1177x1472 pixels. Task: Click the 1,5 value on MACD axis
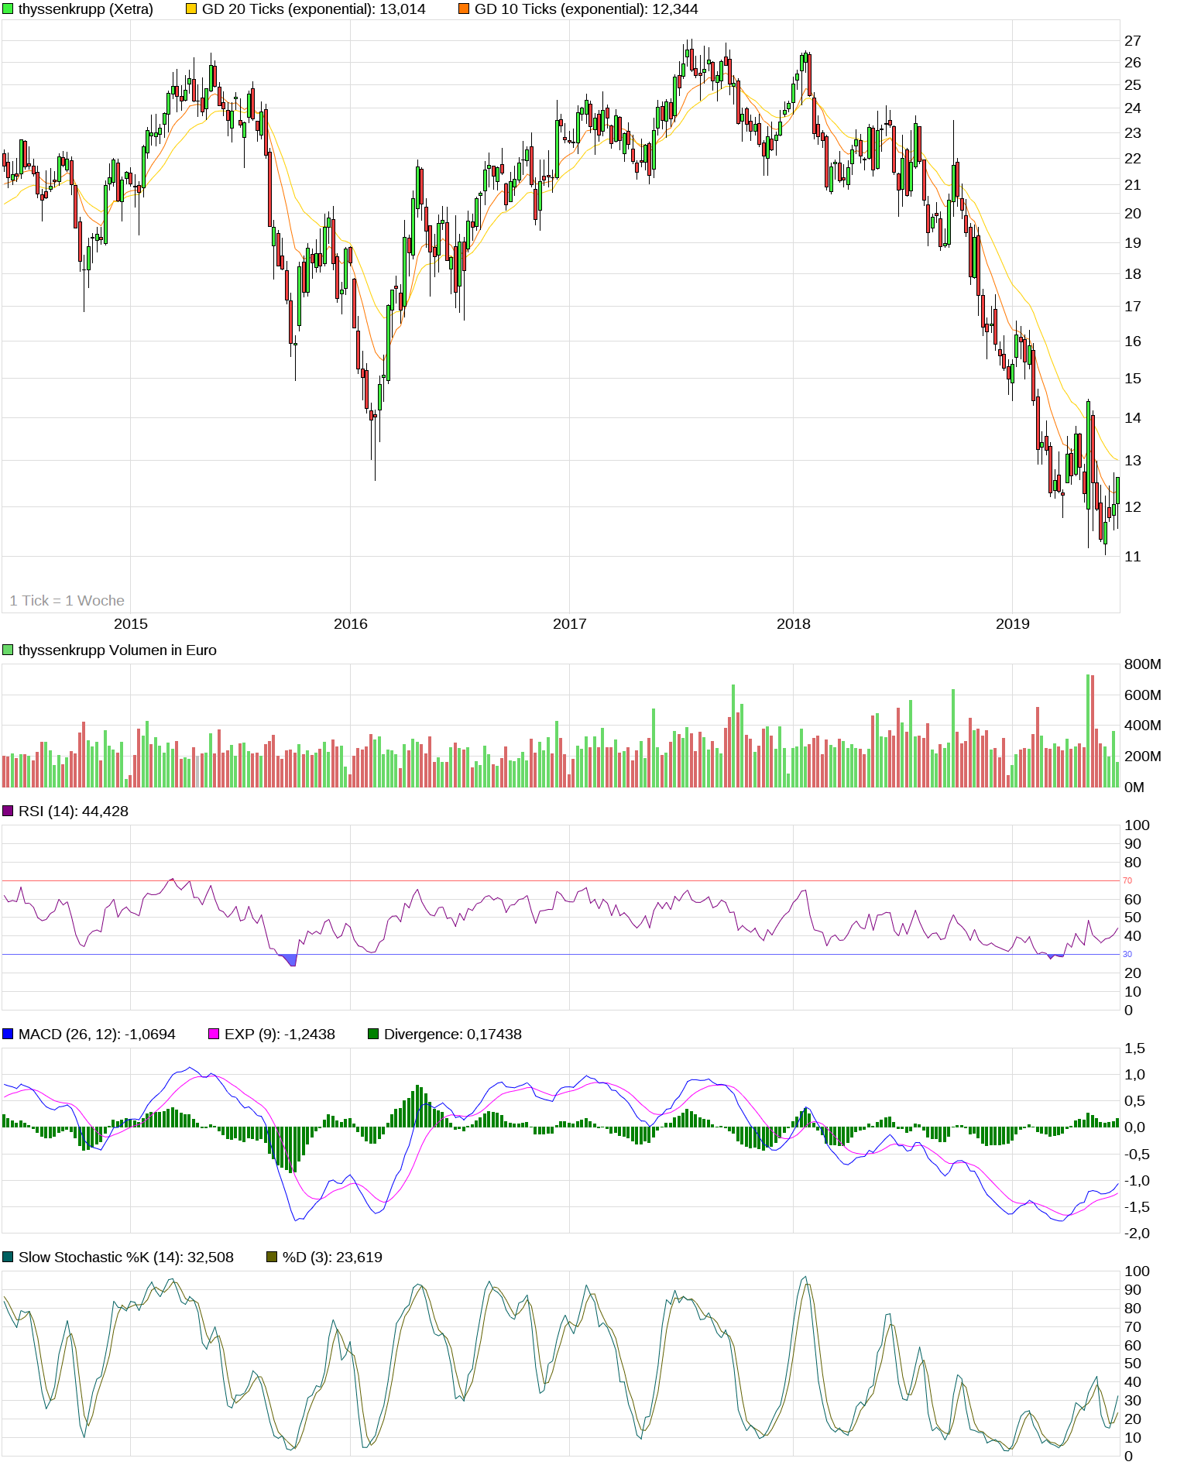pos(1135,1048)
